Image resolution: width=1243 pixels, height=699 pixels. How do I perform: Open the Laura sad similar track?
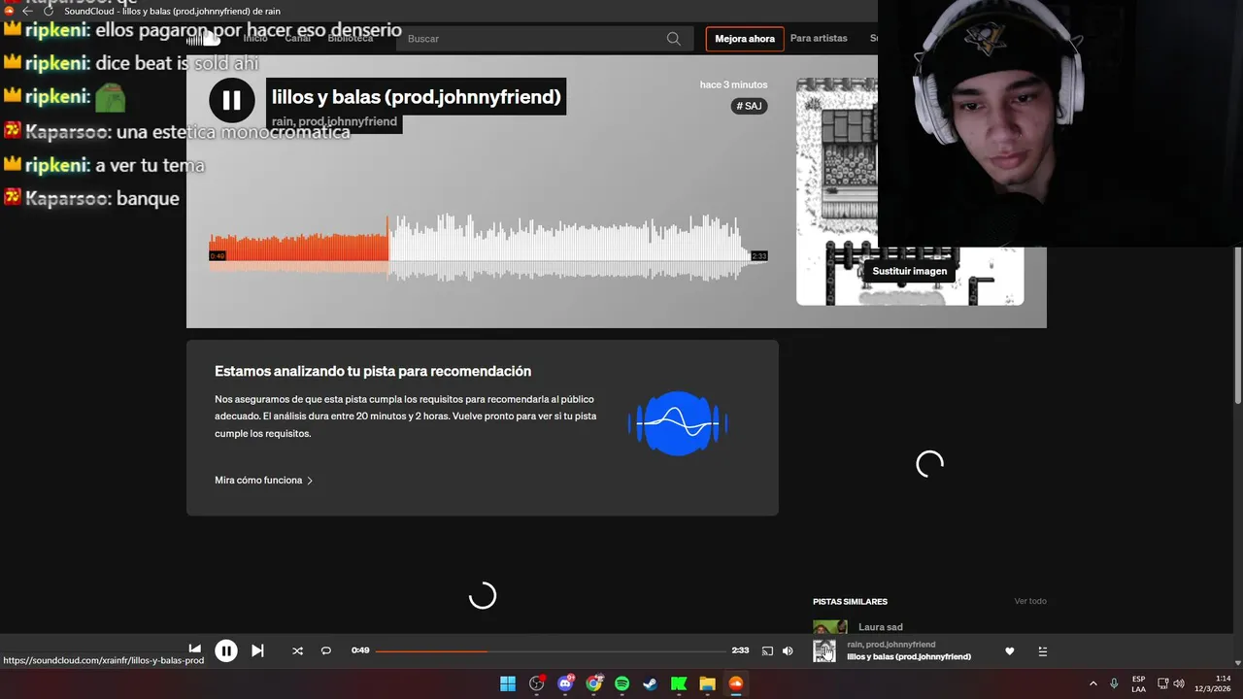tap(880, 627)
